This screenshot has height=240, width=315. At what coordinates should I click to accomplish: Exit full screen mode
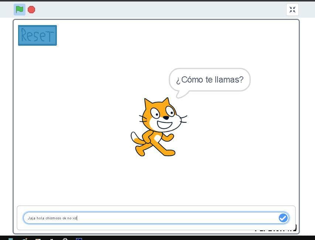click(292, 10)
